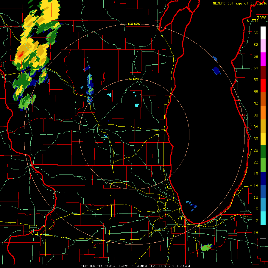Select the bright yellow legend swatch
This screenshot has width=268, height=268.
tap(263, 138)
